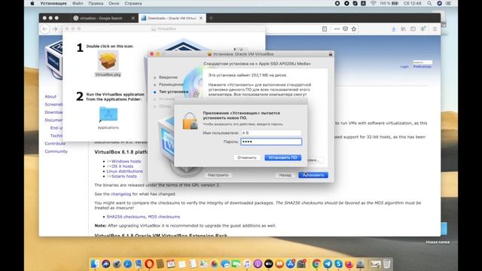Click Firefox forward arrow button
Screen dimensions: 482x271
click(55, 29)
